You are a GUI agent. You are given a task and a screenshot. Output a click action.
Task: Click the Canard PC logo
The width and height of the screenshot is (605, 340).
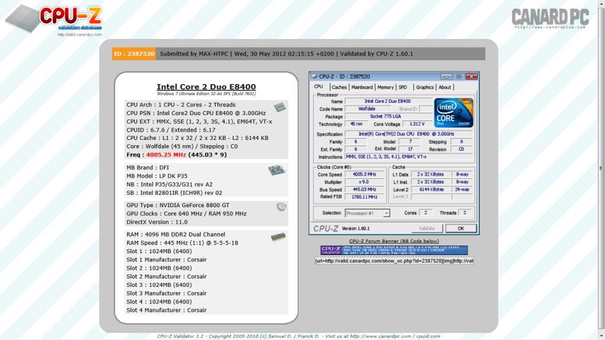click(549, 18)
